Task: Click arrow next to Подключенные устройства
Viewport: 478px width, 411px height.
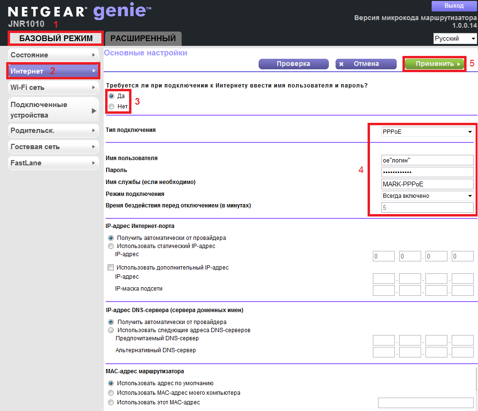Action: (x=94, y=110)
